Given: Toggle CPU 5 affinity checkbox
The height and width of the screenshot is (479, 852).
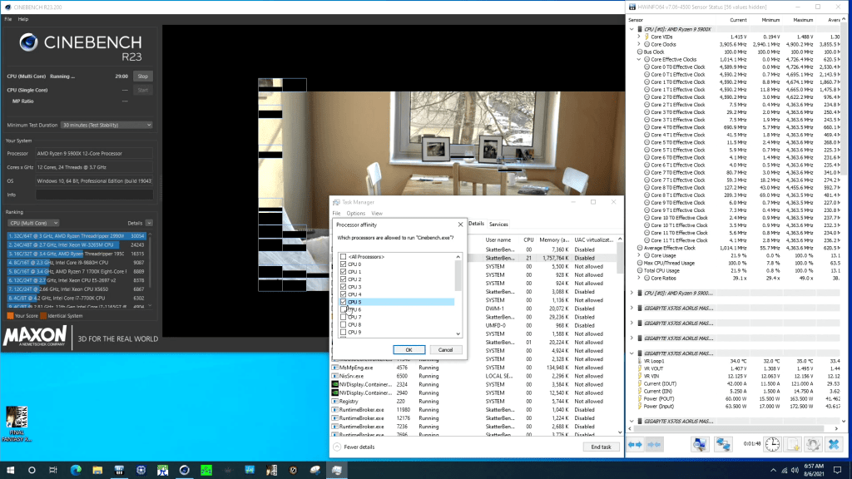Looking at the screenshot, I should coord(343,302).
